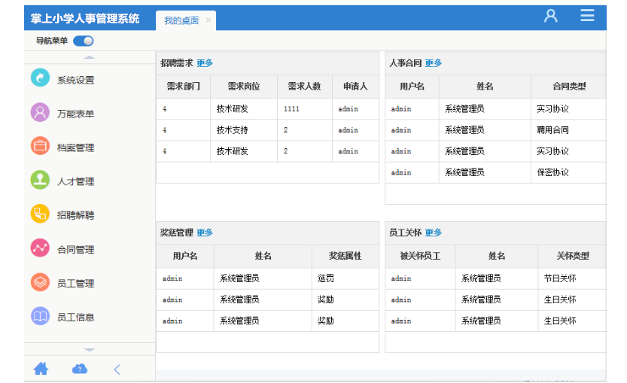
Task: Open the 合同管理 pink chart icon
Action: [x=40, y=248]
